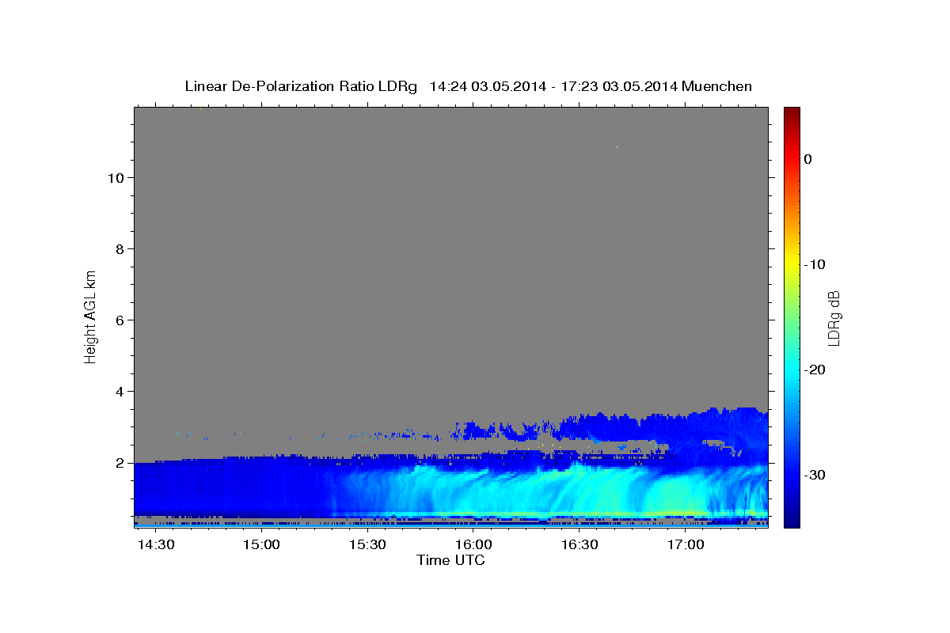The height and width of the screenshot is (633, 950).
Task: Click the dark blue bottom of colorbar
Action: point(792,518)
